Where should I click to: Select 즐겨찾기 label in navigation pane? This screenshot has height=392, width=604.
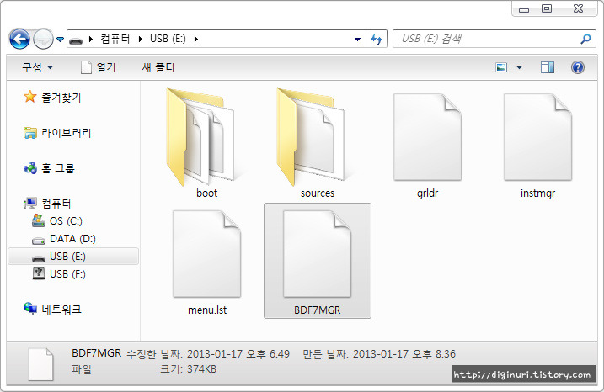[61, 98]
